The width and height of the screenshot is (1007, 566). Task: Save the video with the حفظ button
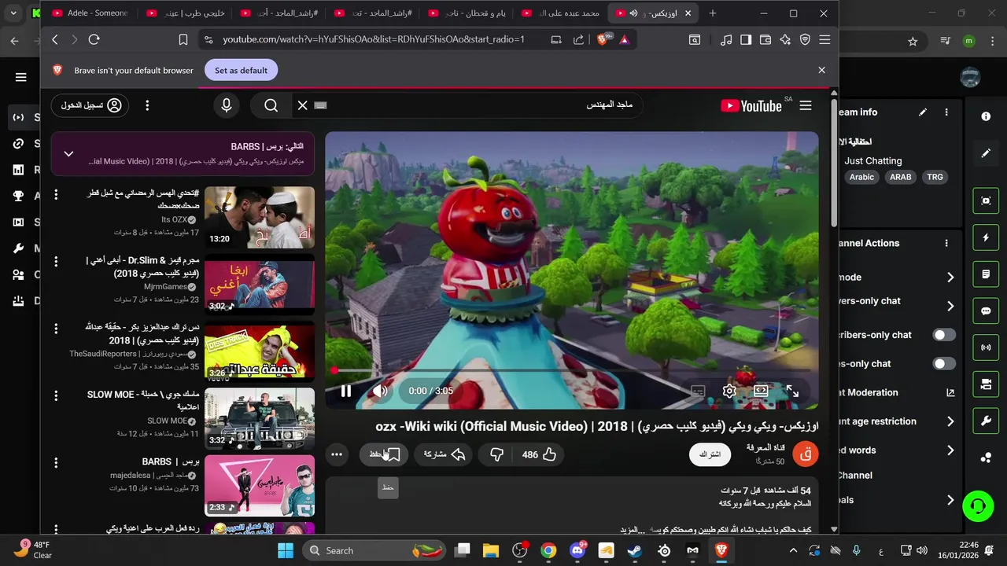(384, 454)
